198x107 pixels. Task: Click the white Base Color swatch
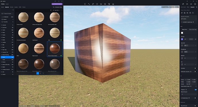tap(182, 33)
